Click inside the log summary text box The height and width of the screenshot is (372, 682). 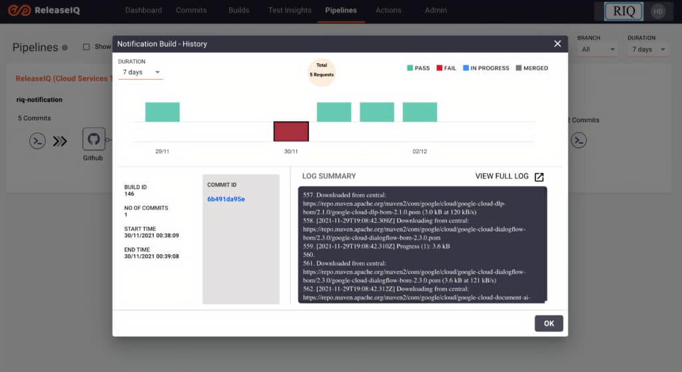point(422,245)
